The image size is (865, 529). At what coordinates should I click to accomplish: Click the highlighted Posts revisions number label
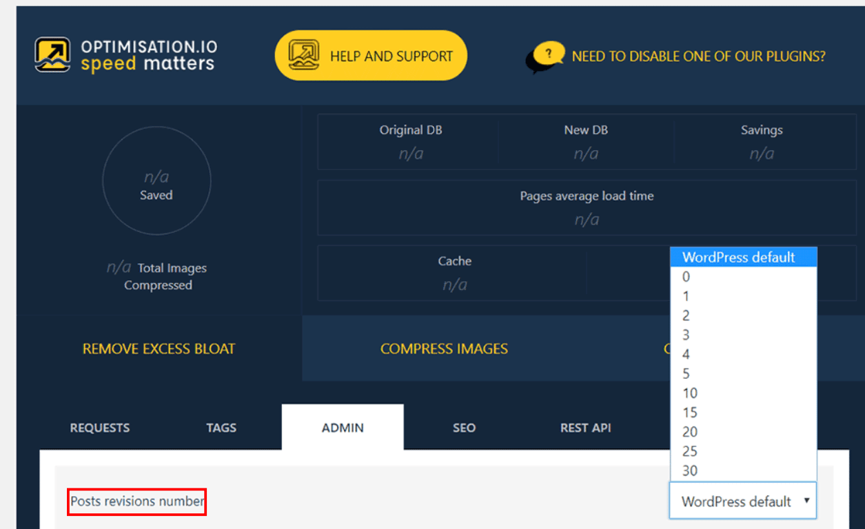[136, 501]
